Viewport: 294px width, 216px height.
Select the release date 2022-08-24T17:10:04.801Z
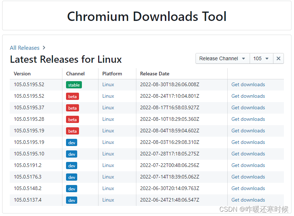point(170,96)
